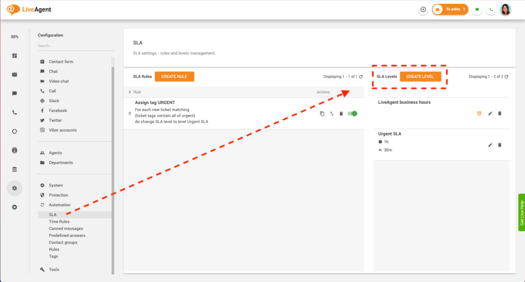The image size is (525, 282).
Task: Open the tickets envelope icon in left sidebar
Action: click(14, 74)
